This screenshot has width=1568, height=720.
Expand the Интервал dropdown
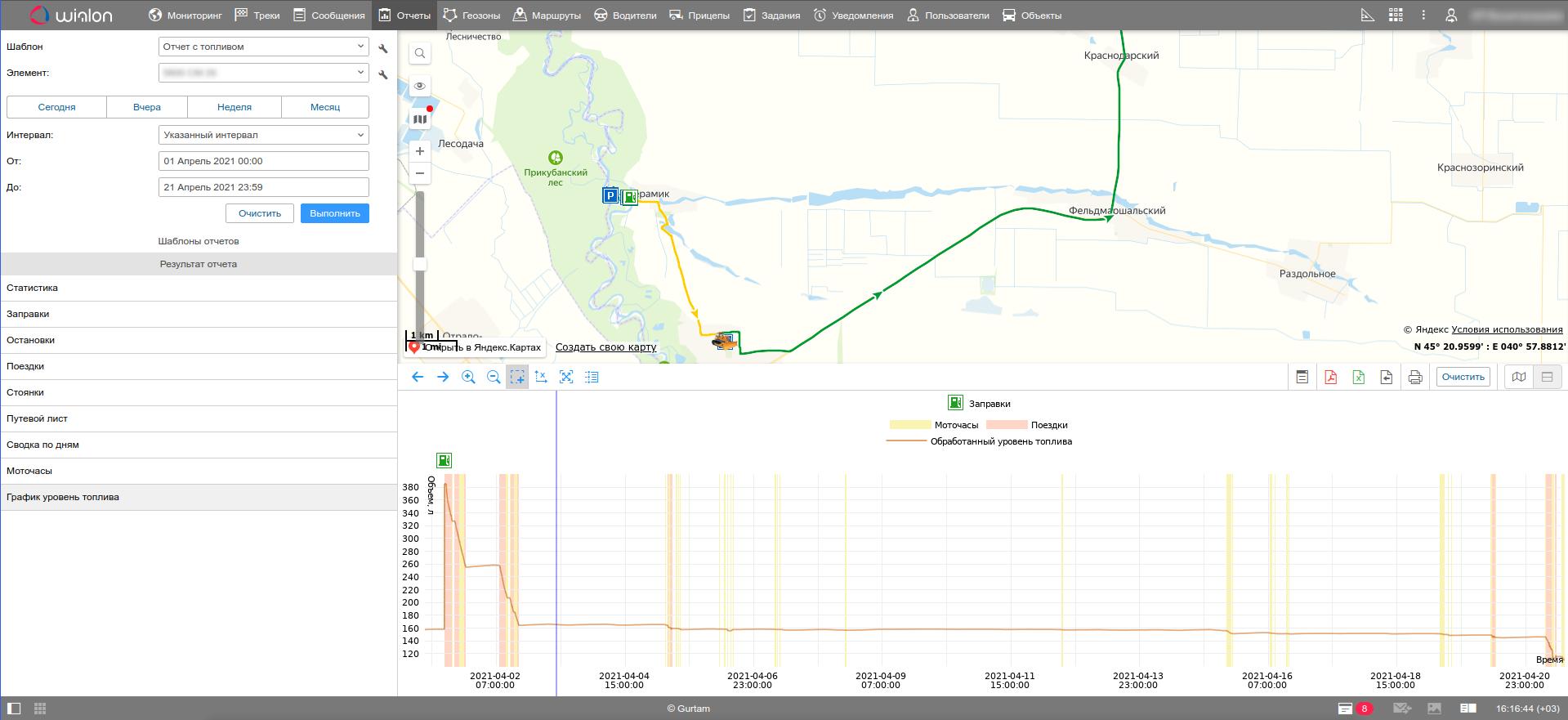[263, 135]
